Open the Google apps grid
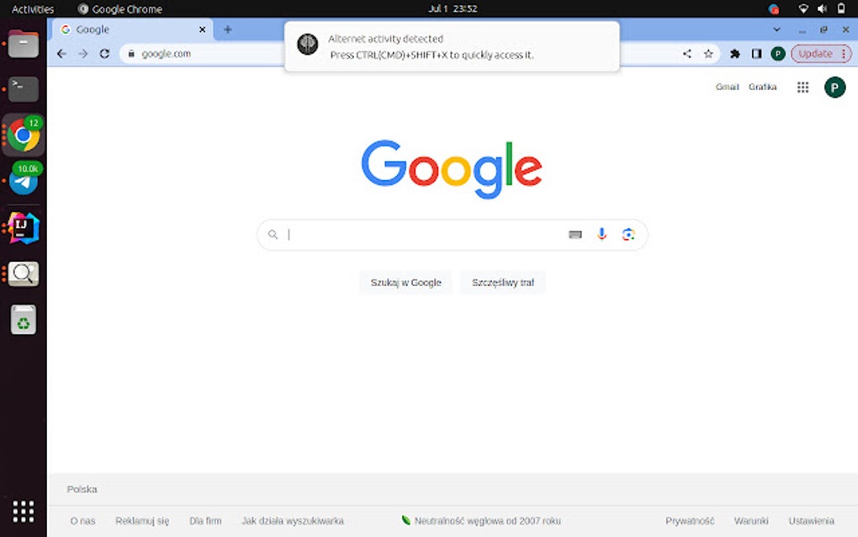The image size is (858, 537). pyautogui.click(x=802, y=87)
